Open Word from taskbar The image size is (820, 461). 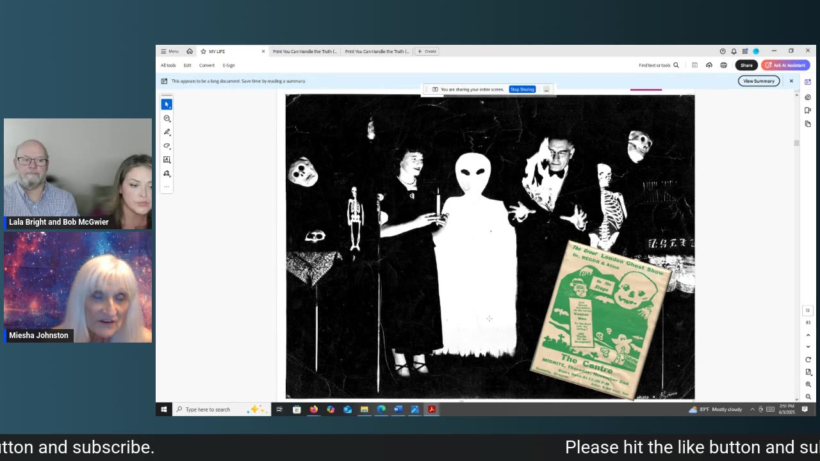[398, 409]
